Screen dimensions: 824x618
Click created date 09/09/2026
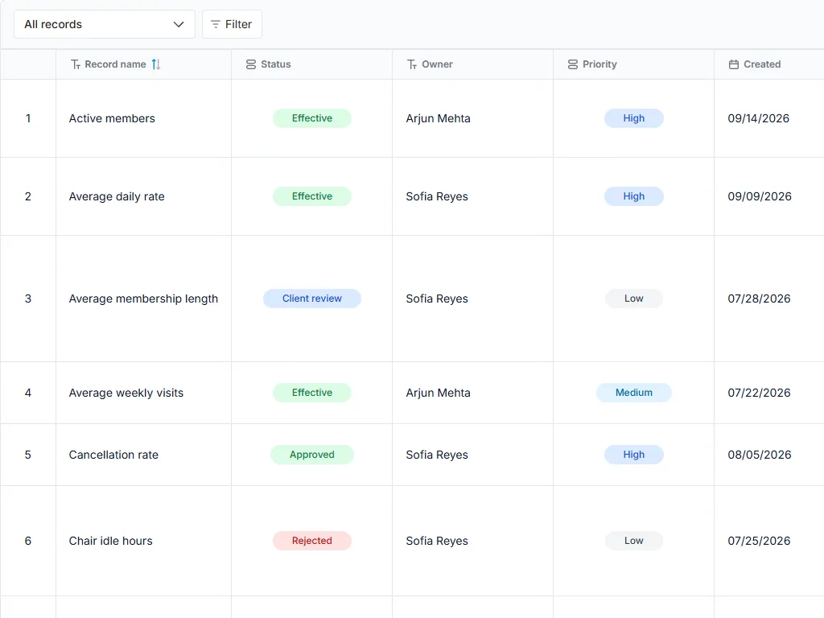tap(760, 196)
